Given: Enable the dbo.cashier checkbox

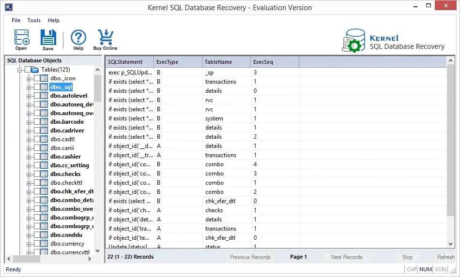Looking at the screenshot, I should tap(37, 156).
